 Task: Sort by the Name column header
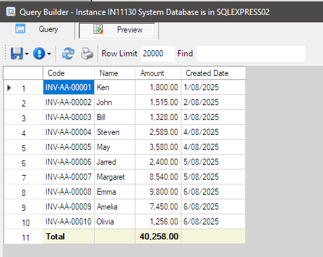coord(114,73)
